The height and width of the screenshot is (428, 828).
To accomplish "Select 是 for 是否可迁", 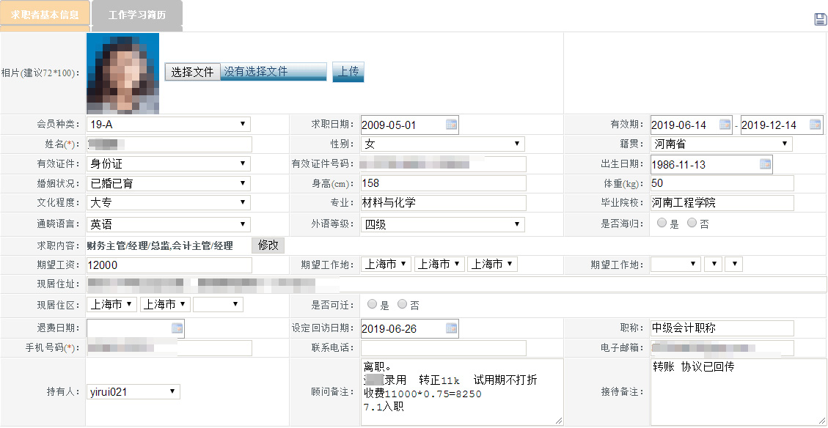I will click(x=373, y=304).
